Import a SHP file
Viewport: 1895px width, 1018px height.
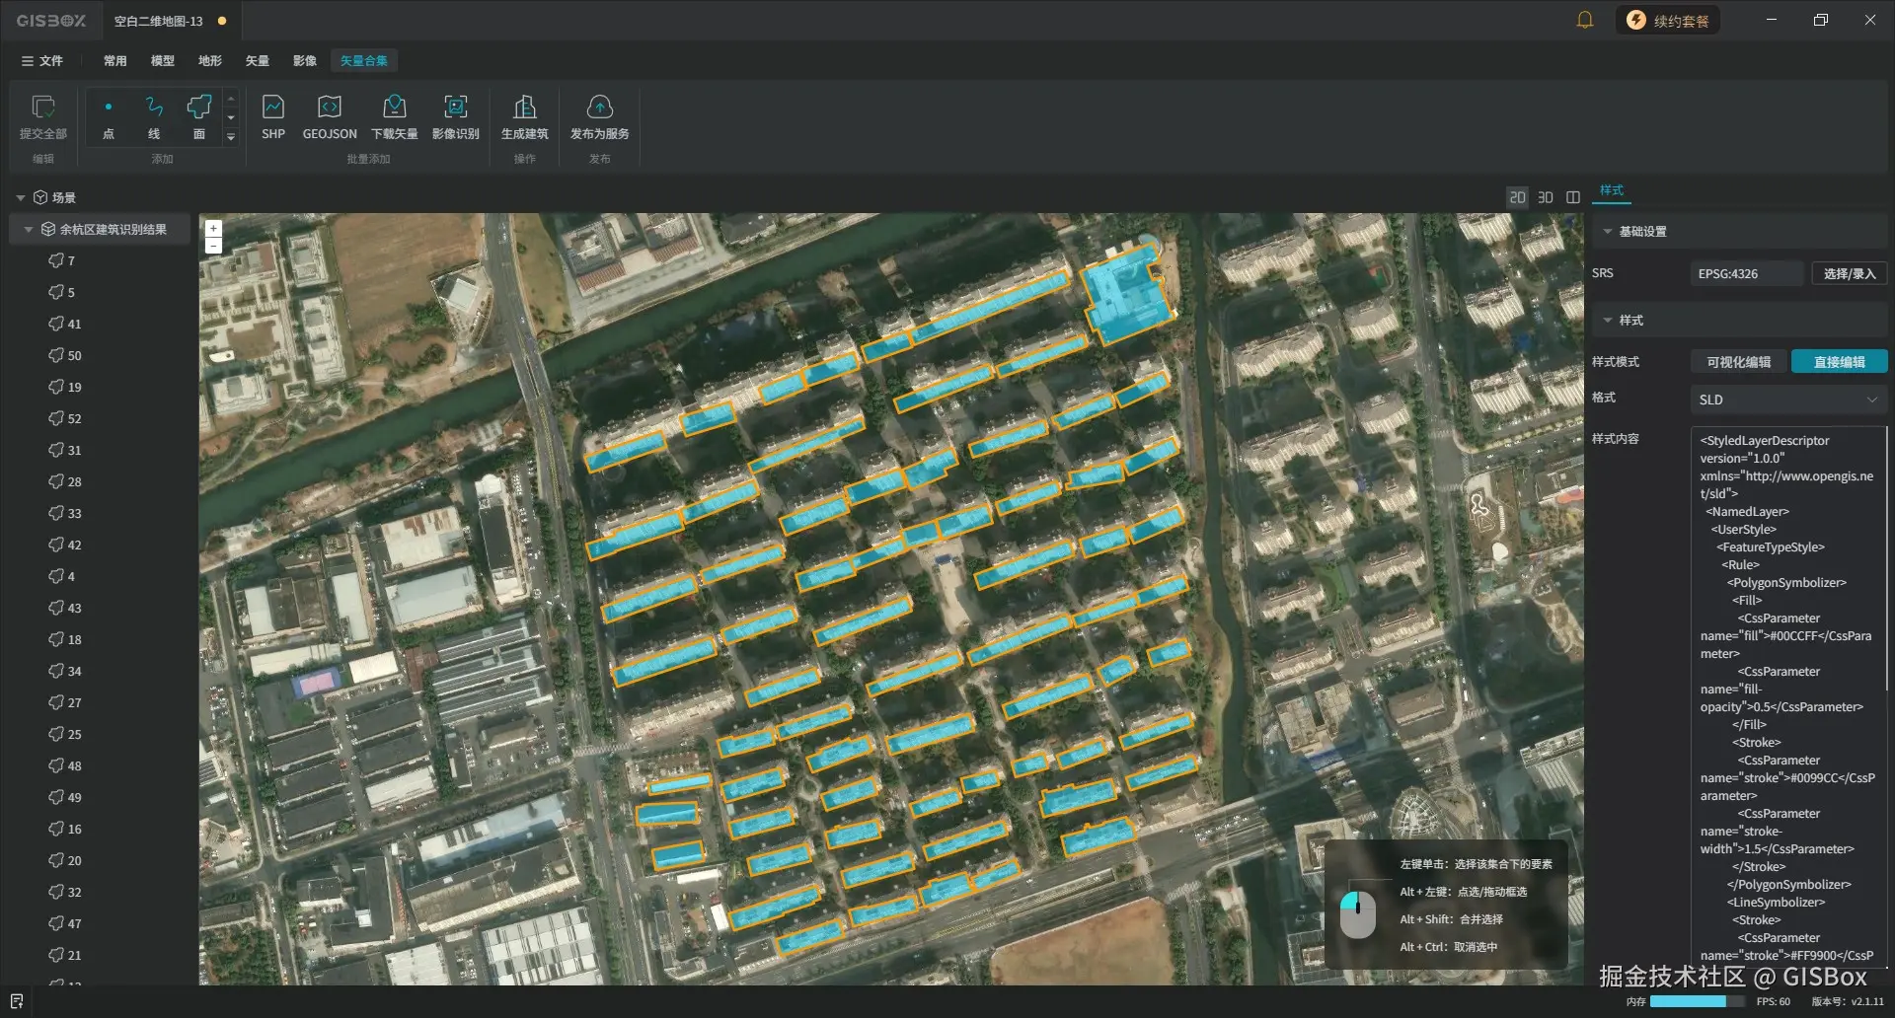(273, 117)
